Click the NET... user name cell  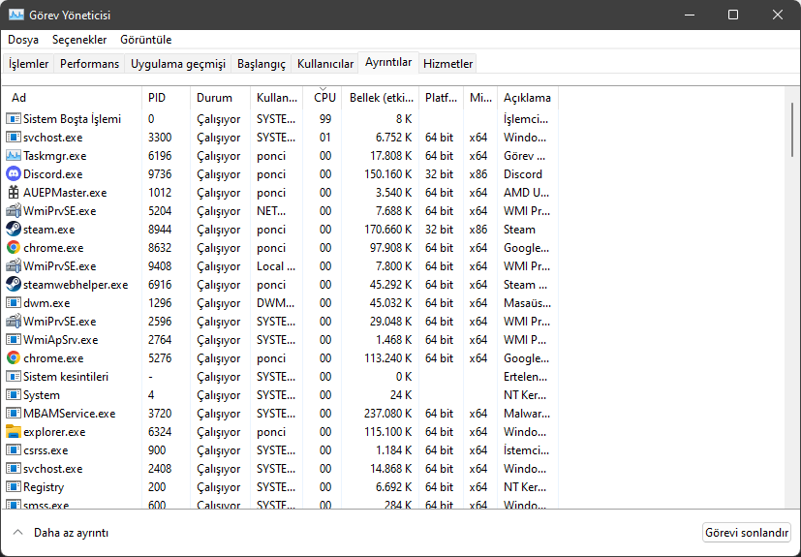(x=271, y=211)
